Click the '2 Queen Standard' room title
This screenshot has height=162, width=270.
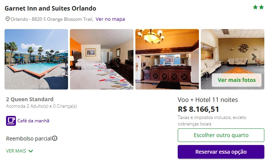click(30, 99)
